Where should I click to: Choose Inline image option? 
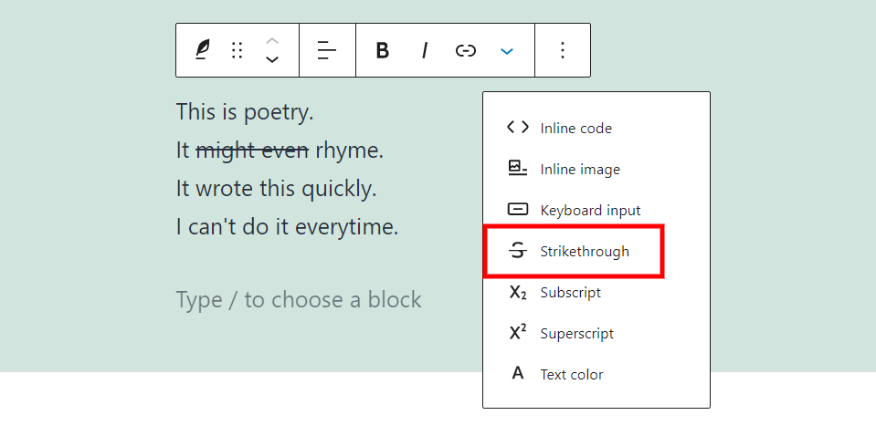point(579,170)
